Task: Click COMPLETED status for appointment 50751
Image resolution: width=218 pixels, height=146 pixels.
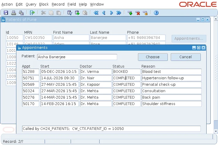Action: [x=127, y=78]
